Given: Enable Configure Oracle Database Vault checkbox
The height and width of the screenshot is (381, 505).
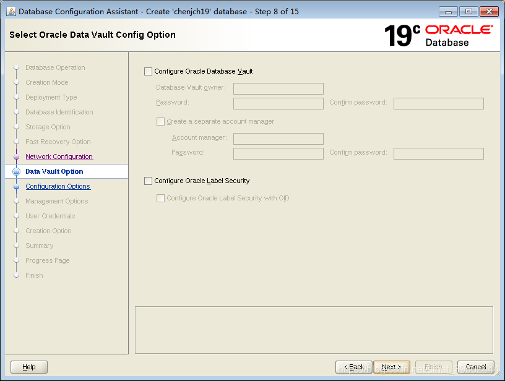Looking at the screenshot, I should pos(148,72).
